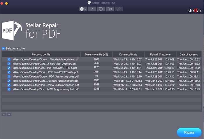
Task: Uncheck the testing ques.pdf row checkbox
Action: 9,77
